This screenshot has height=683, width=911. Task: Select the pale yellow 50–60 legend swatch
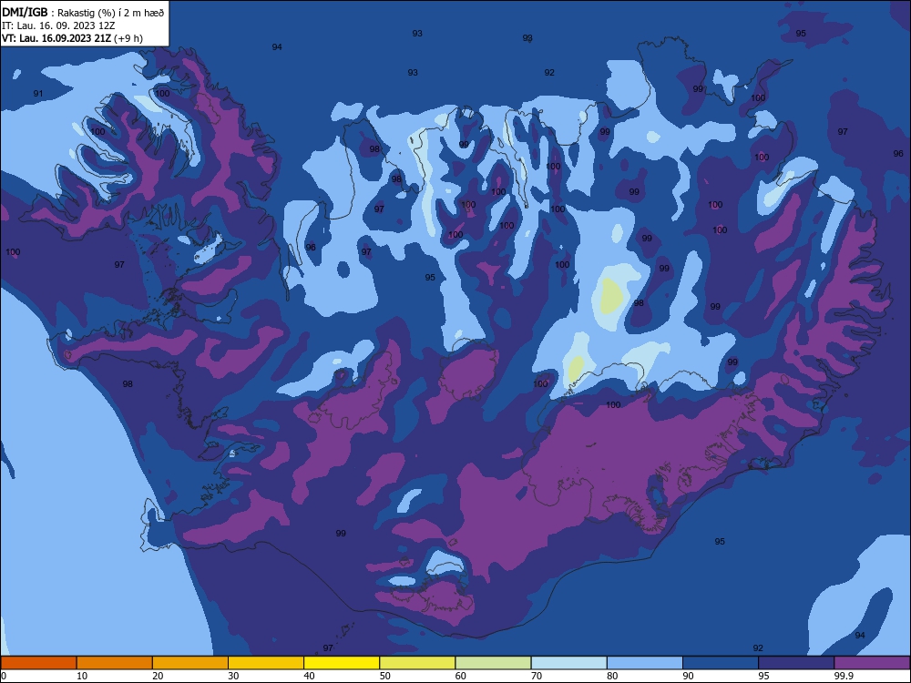(417, 663)
